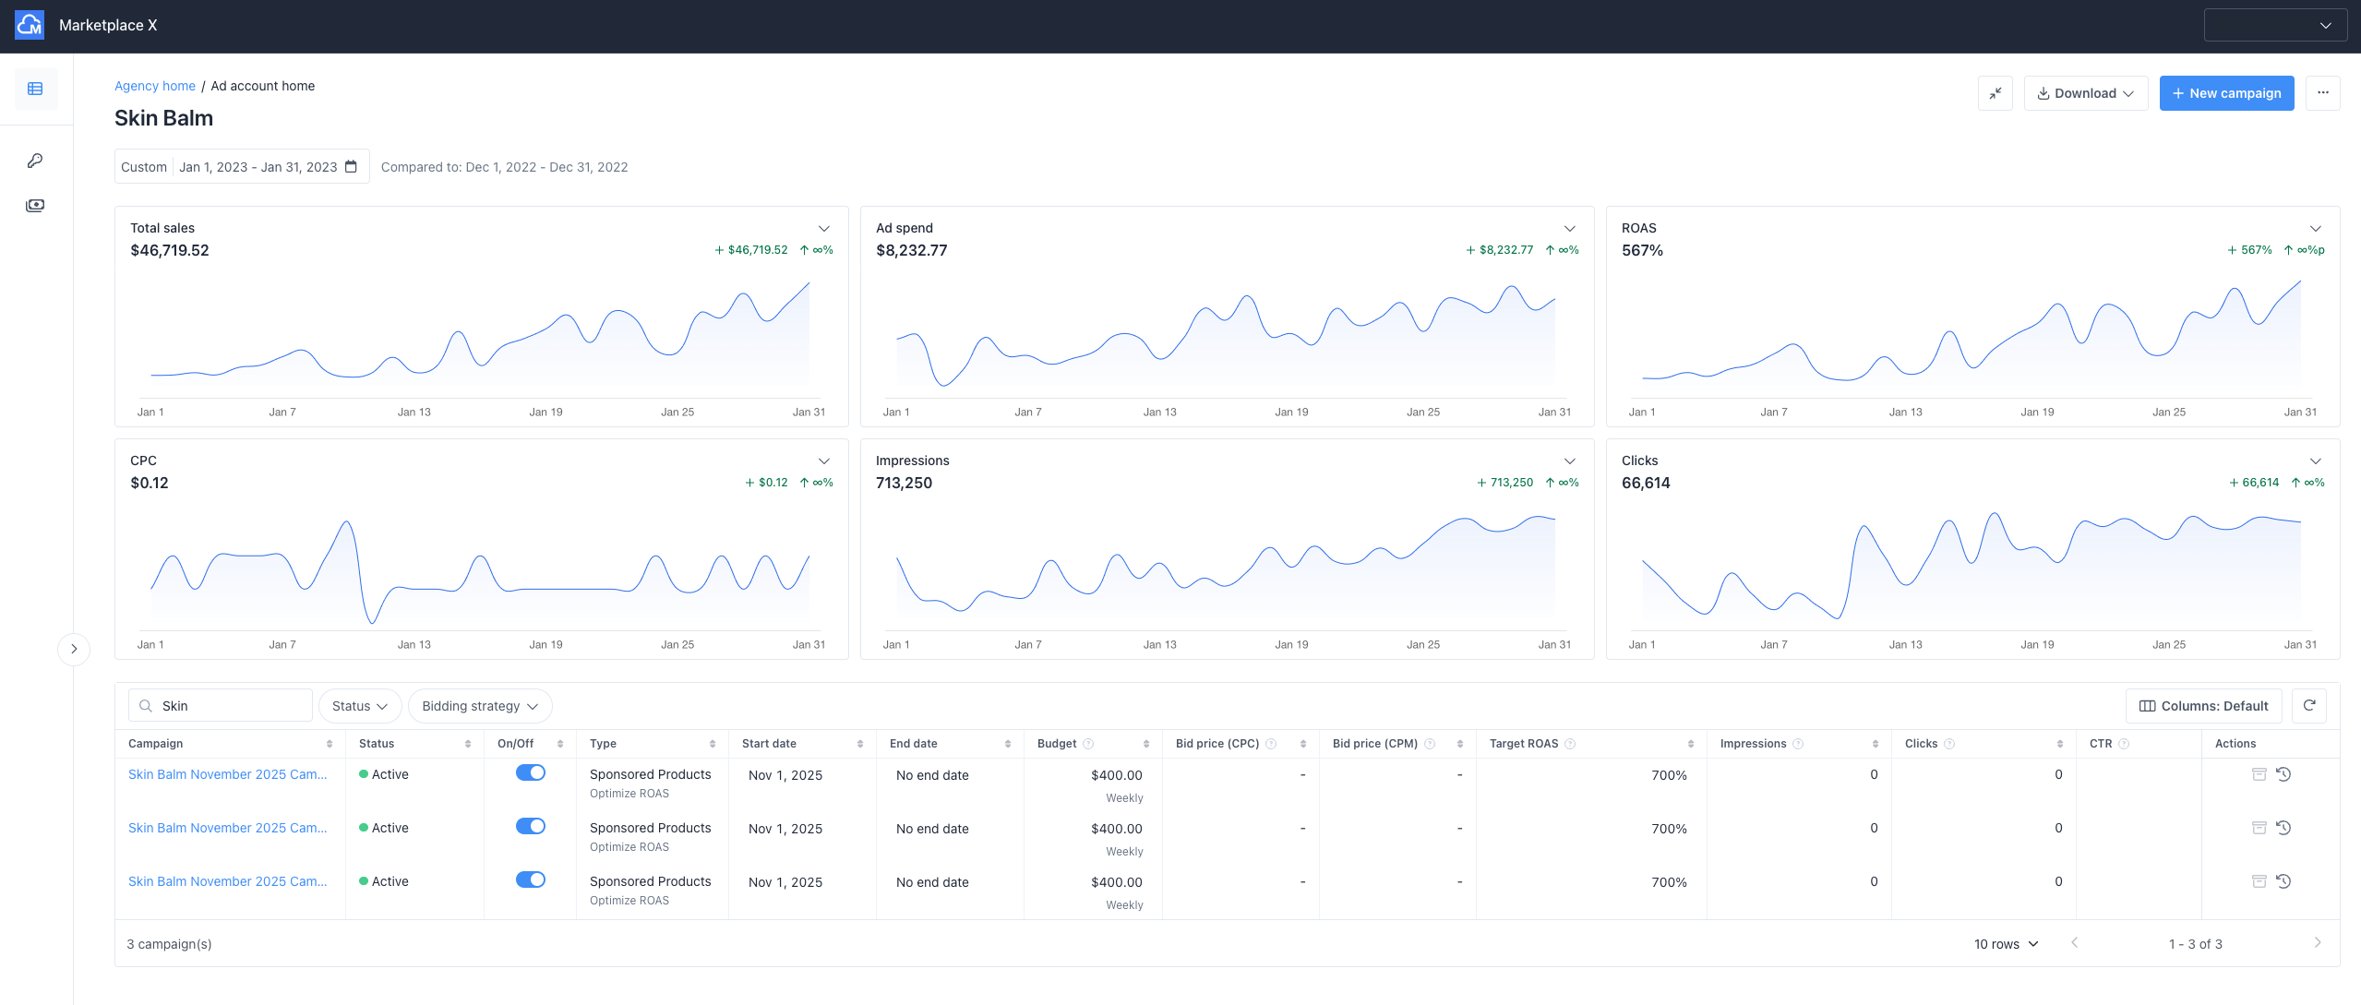Toggle the third Skin Balm campaign off

pos(531,879)
